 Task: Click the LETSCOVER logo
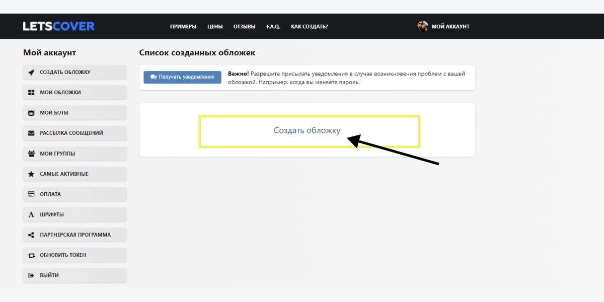(x=59, y=26)
